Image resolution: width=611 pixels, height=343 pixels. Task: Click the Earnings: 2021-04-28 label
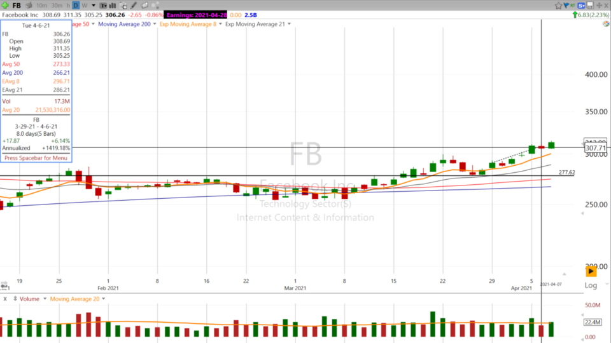[x=197, y=15]
